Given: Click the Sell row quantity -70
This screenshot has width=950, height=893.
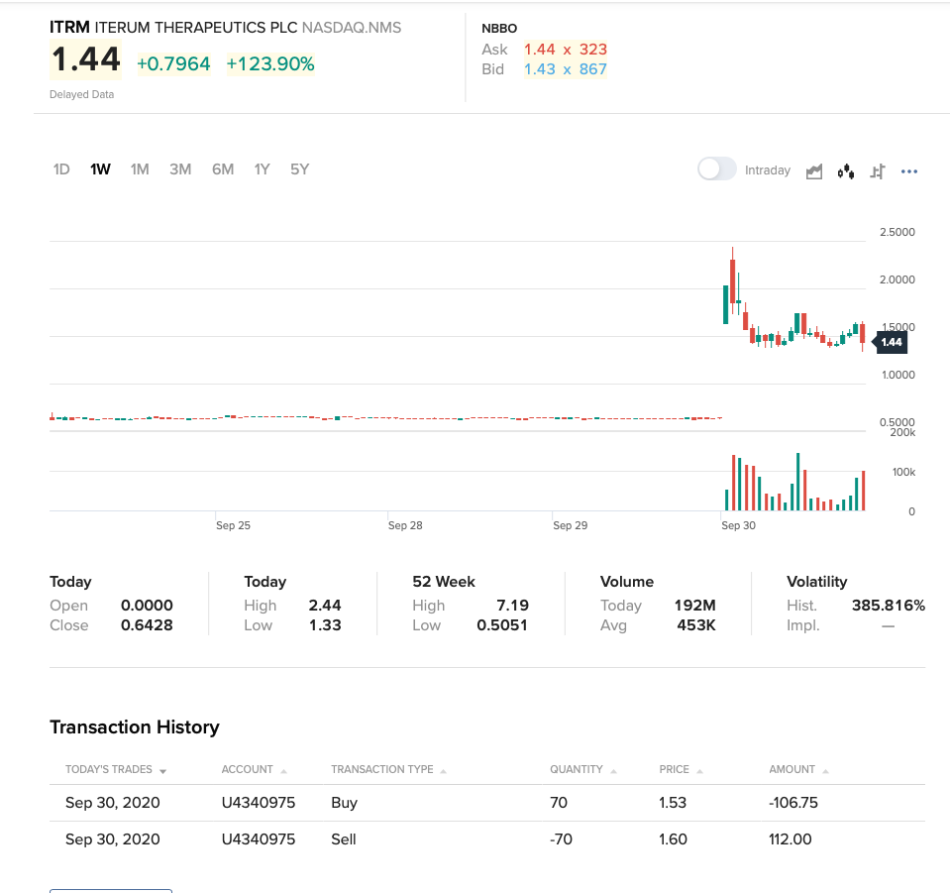Looking at the screenshot, I should click(x=561, y=839).
